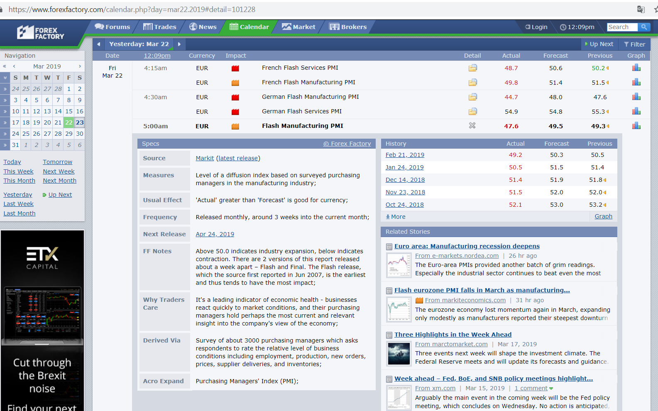Open detail folder for German Flash Manufacturing PMI
The width and height of the screenshot is (658, 411).
pos(472,97)
